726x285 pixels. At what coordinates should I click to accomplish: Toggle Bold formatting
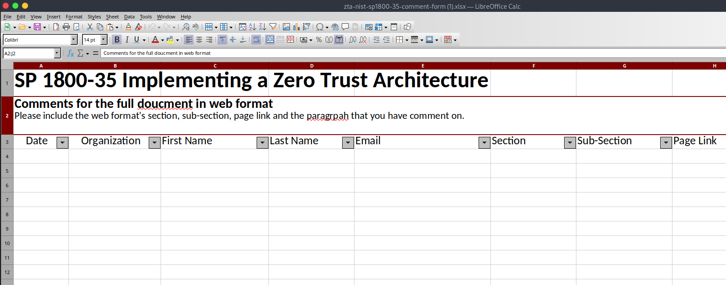[117, 39]
